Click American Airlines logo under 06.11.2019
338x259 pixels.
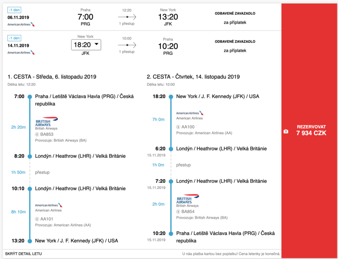point(21,24)
